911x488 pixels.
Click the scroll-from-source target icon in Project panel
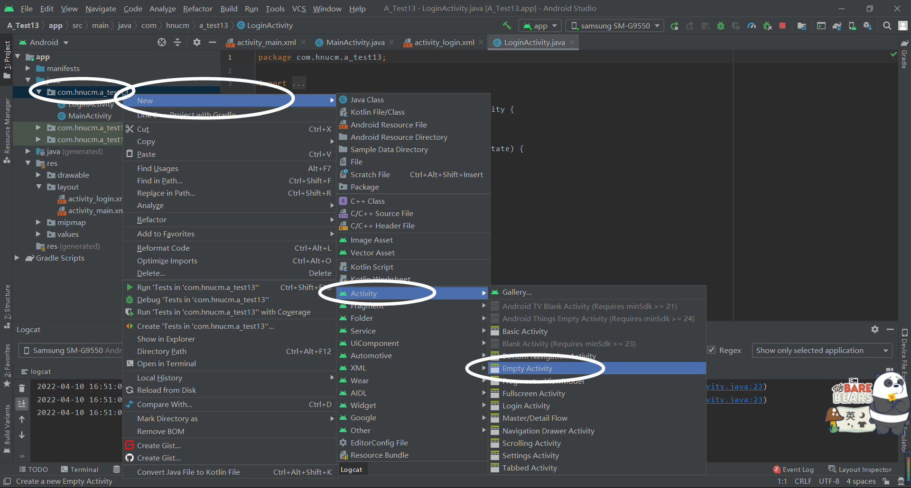[x=162, y=42]
